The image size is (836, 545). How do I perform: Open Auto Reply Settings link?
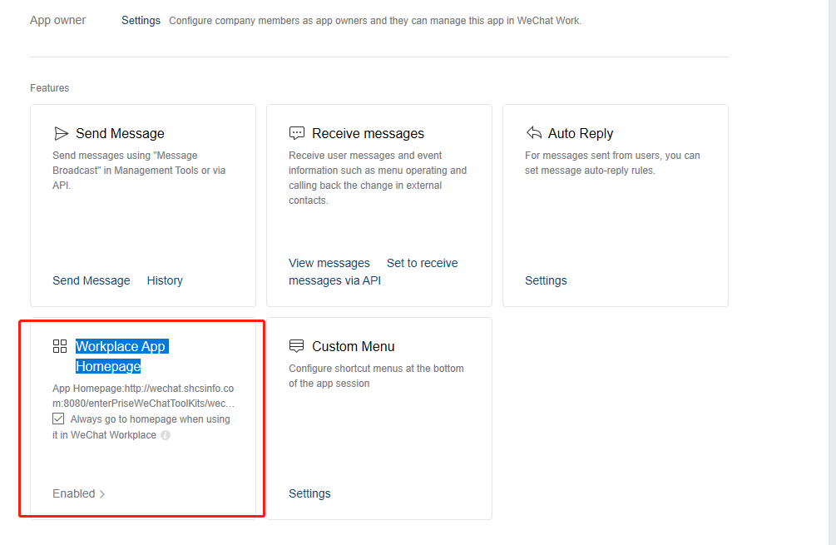546,280
